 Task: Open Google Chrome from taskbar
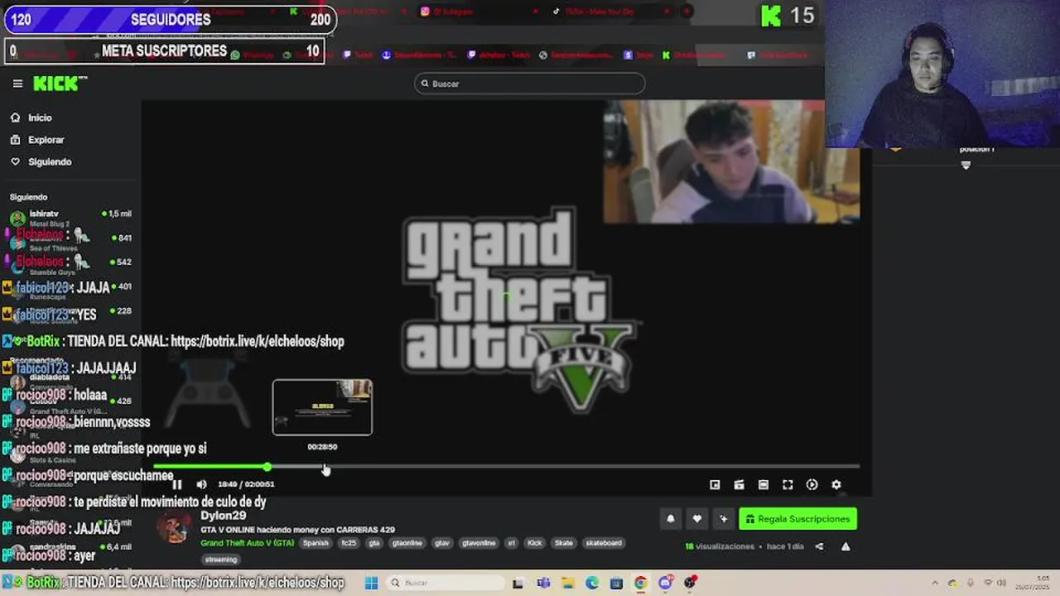(641, 583)
